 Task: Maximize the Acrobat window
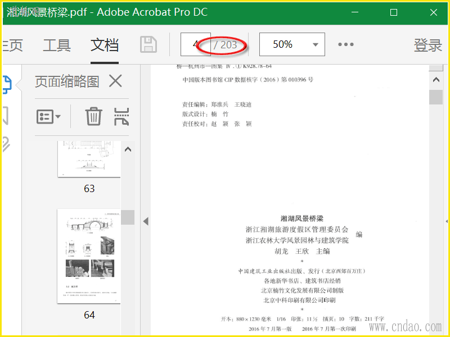click(x=394, y=12)
